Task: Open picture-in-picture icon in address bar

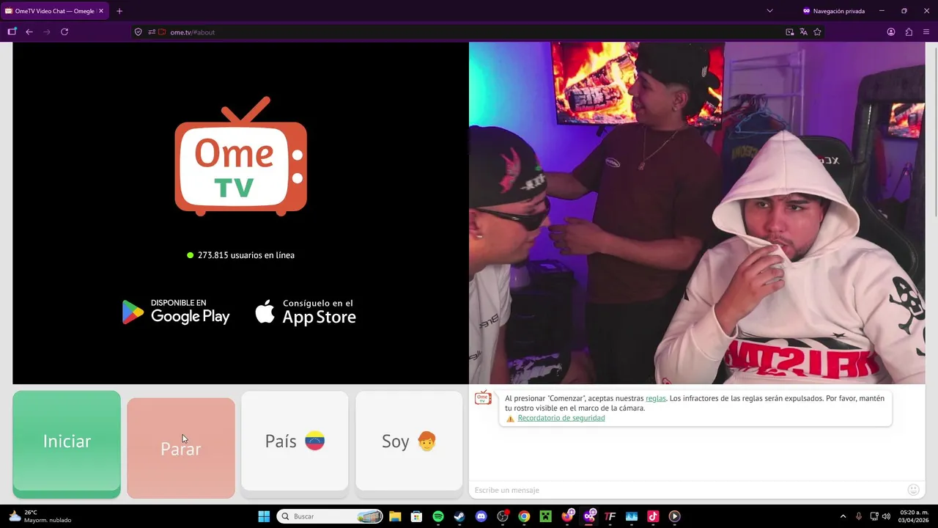Action: coord(789,32)
